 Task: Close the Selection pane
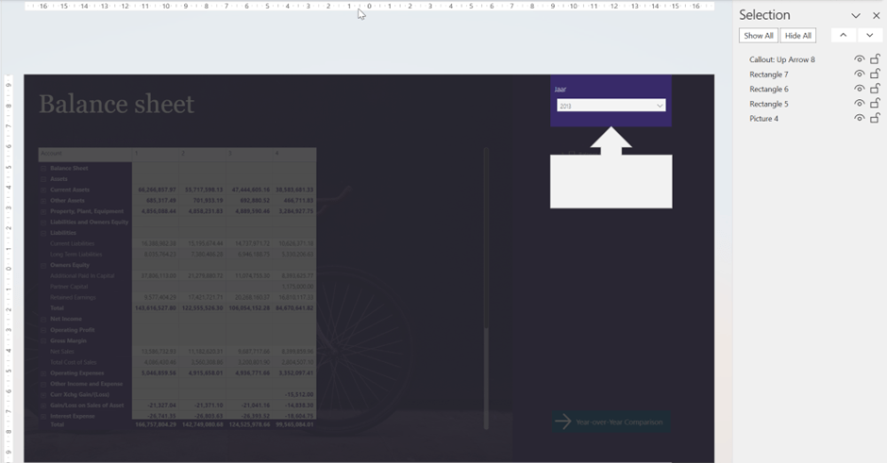[876, 16]
